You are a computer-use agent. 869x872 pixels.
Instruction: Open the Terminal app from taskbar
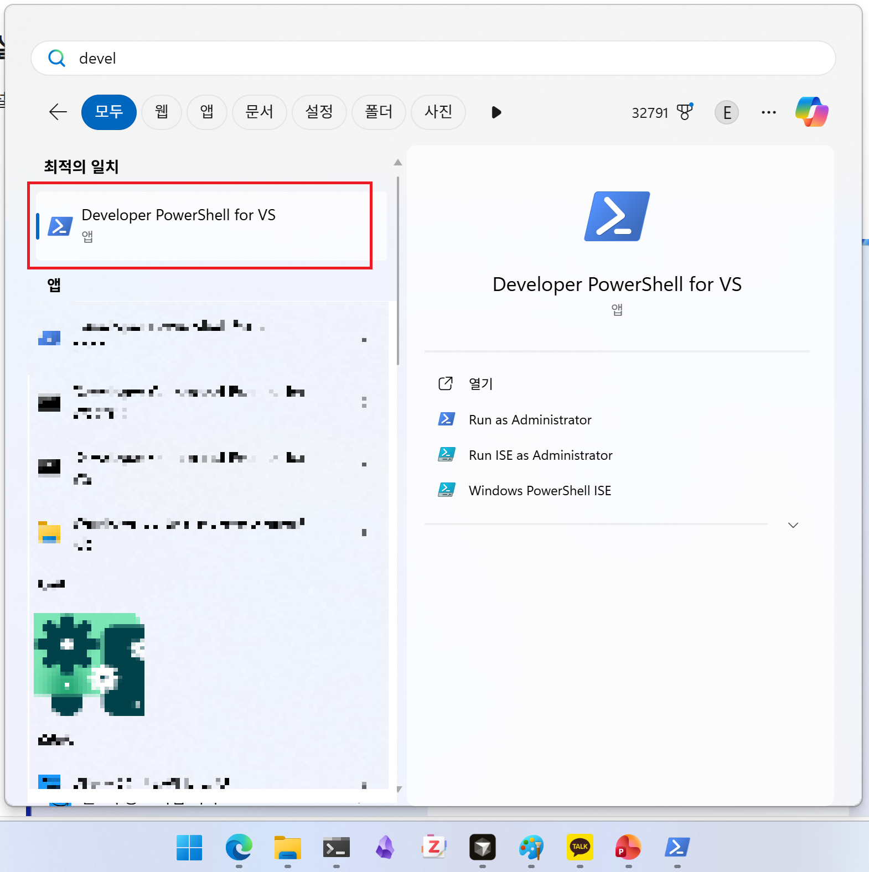[x=337, y=848]
